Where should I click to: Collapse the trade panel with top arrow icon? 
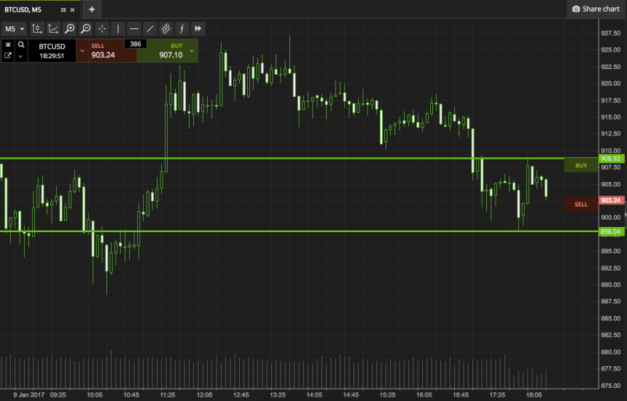[8, 44]
